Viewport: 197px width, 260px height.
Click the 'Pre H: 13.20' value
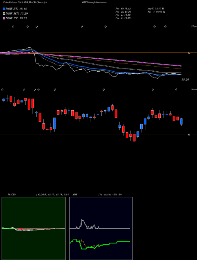tap(123, 12)
